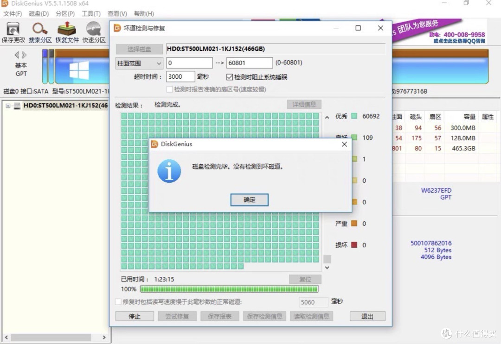Viewport: 501px width, 344px height.
Task: Open the Search Partitions (搜索分区) tool
Action: click(x=40, y=32)
